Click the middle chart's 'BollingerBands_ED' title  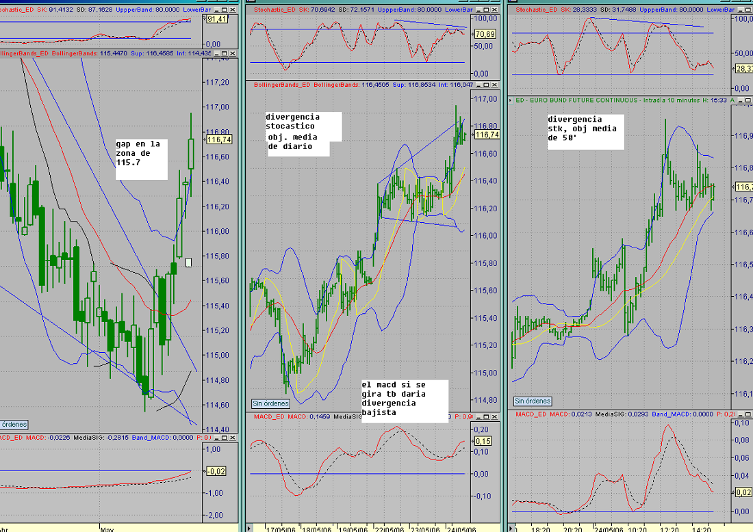282,85
